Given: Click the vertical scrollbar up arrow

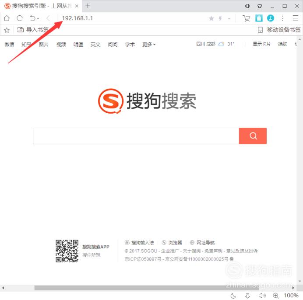Looking at the screenshot, I should click(299, 39).
